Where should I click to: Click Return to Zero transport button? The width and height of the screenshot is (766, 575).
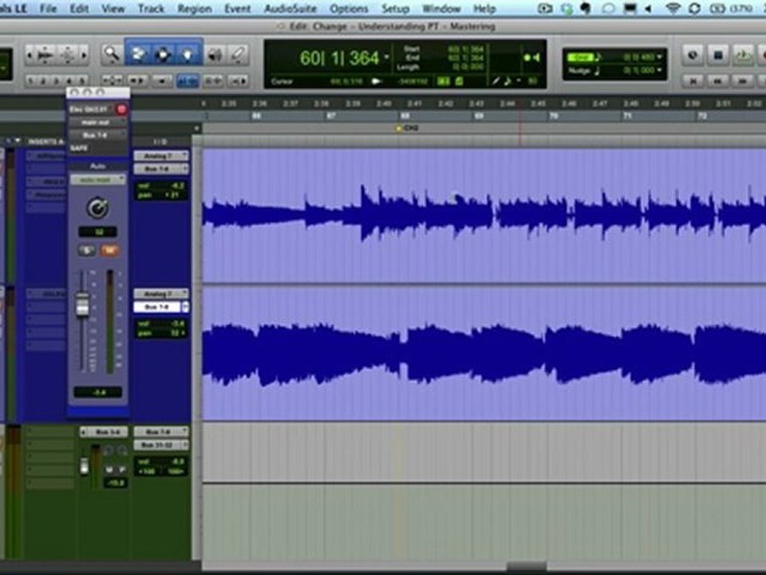(x=693, y=81)
